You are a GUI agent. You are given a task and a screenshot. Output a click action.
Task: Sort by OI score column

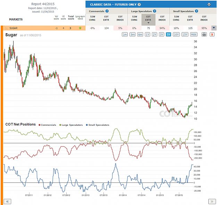(63, 18)
